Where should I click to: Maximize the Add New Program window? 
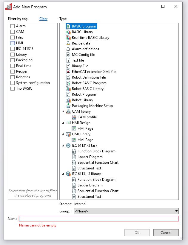163,6
